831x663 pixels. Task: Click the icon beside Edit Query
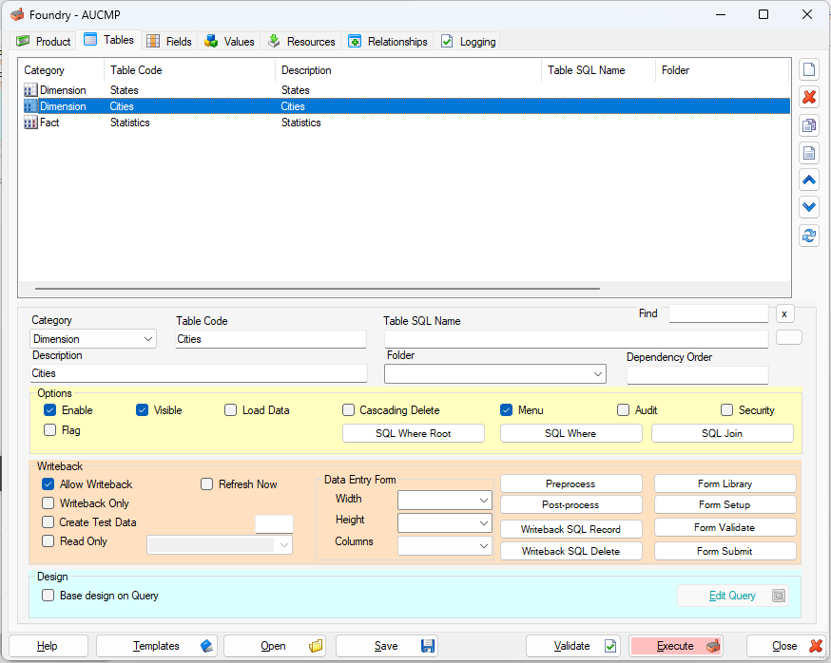pyautogui.click(x=778, y=596)
